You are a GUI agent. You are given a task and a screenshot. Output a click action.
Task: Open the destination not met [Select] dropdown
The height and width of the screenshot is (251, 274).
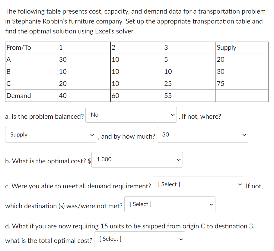coord(170,204)
